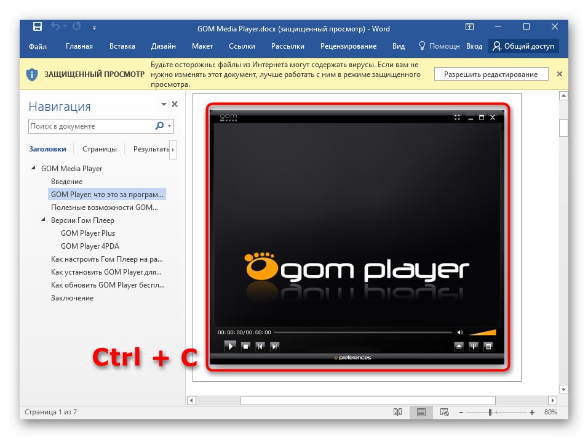Screen dimensions: 588x439
Task: Go to the Введение heading
Action: click(x=67, y=182)
